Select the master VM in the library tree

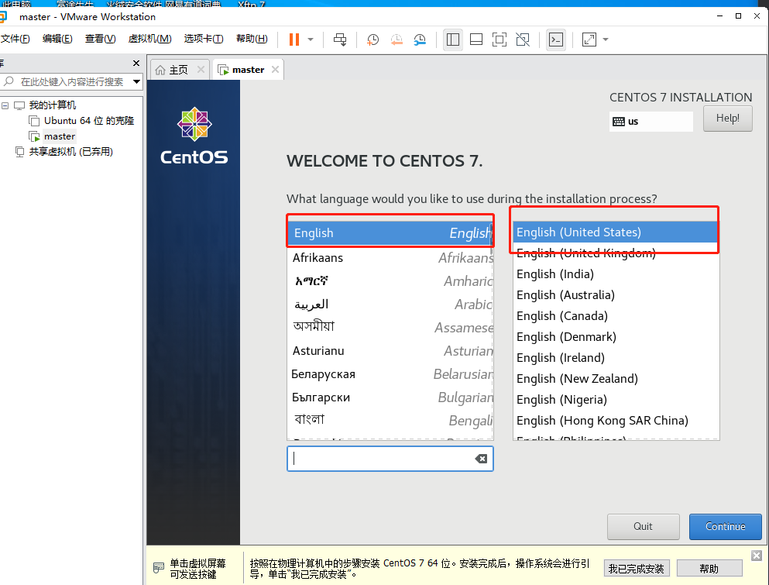click(x=60, y=136)
